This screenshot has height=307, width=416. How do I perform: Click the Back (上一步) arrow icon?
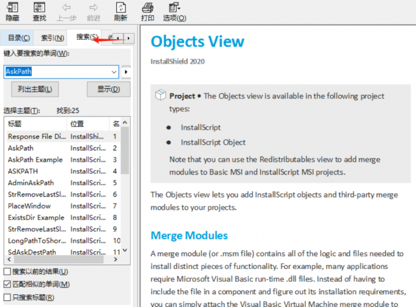point(65,8)
